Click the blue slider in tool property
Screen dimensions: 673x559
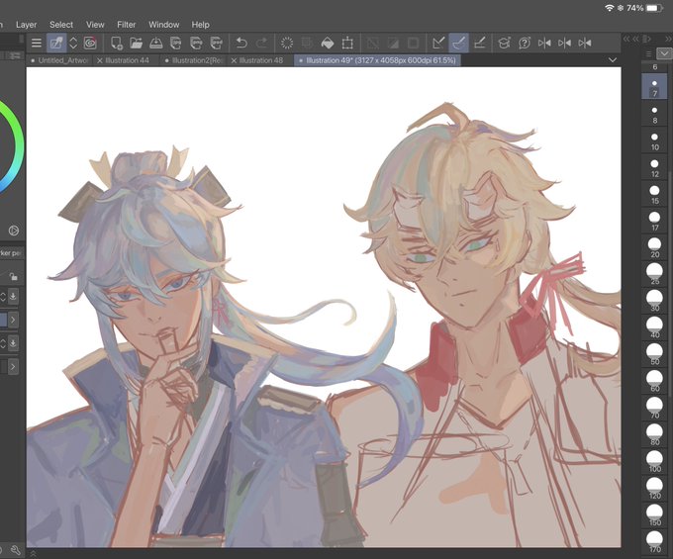tap(3, 320)
